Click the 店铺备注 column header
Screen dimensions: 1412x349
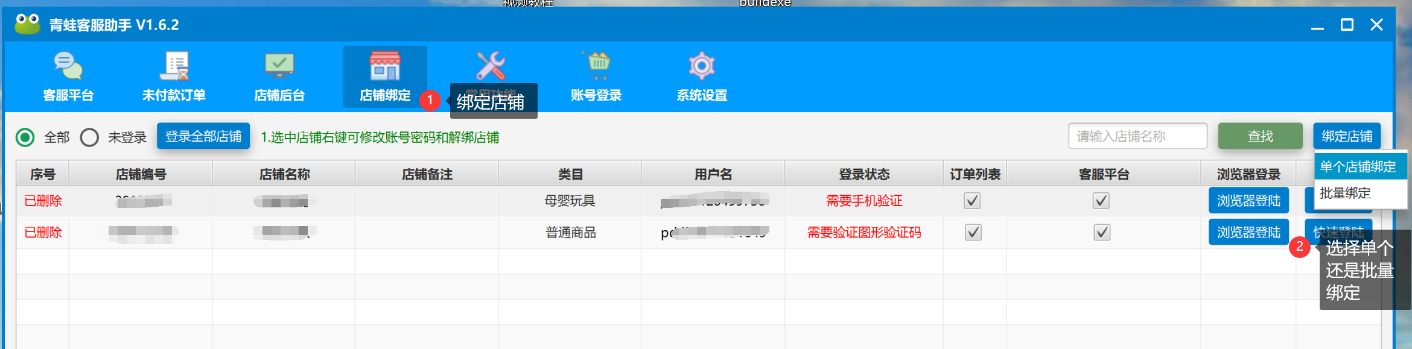pos(427,174)
